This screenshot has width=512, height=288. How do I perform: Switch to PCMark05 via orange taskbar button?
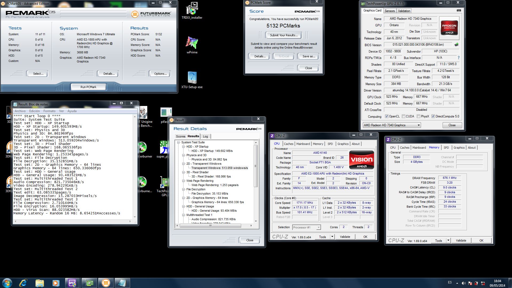[x=106, y=283]
